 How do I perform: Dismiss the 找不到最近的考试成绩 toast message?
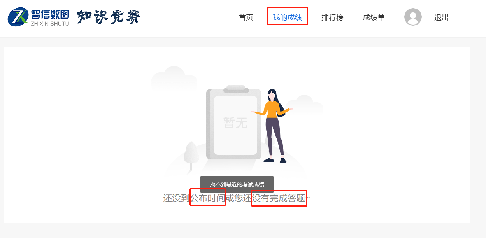[237, 184]
